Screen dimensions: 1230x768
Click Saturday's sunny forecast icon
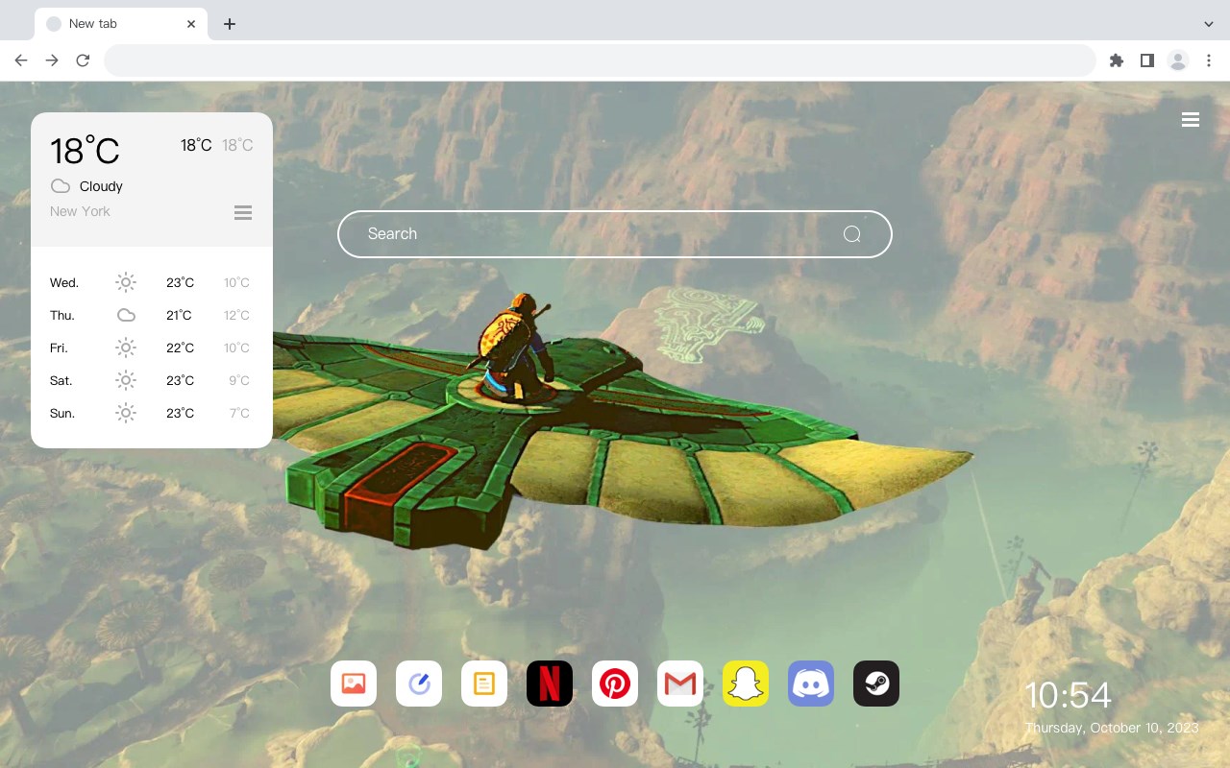tap(126, 380)
